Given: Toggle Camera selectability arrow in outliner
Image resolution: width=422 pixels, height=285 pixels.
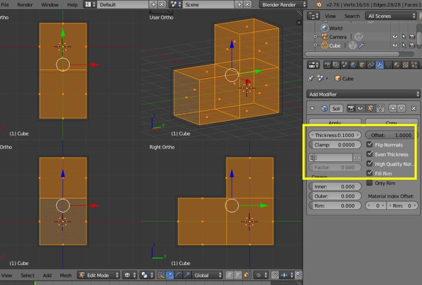Looking at the screenshot, I should point(404,36).
